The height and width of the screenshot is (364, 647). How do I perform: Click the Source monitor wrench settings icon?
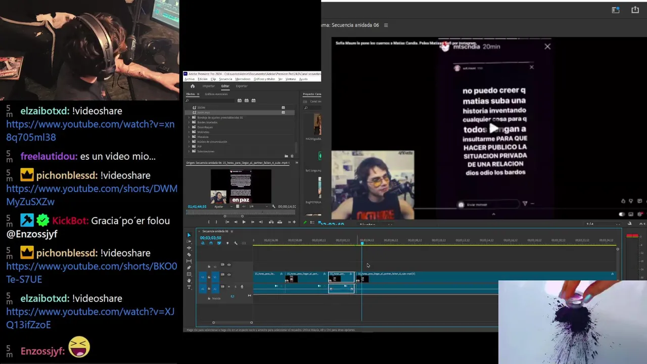pos(273,206)
